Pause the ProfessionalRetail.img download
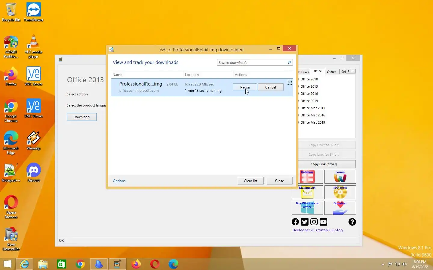The width and height of the screenshot is (433, 270). click(x=245, y=87)
